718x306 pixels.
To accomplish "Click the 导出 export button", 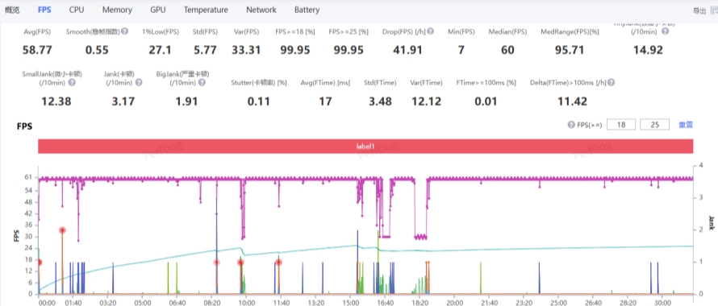I will 699,10.
